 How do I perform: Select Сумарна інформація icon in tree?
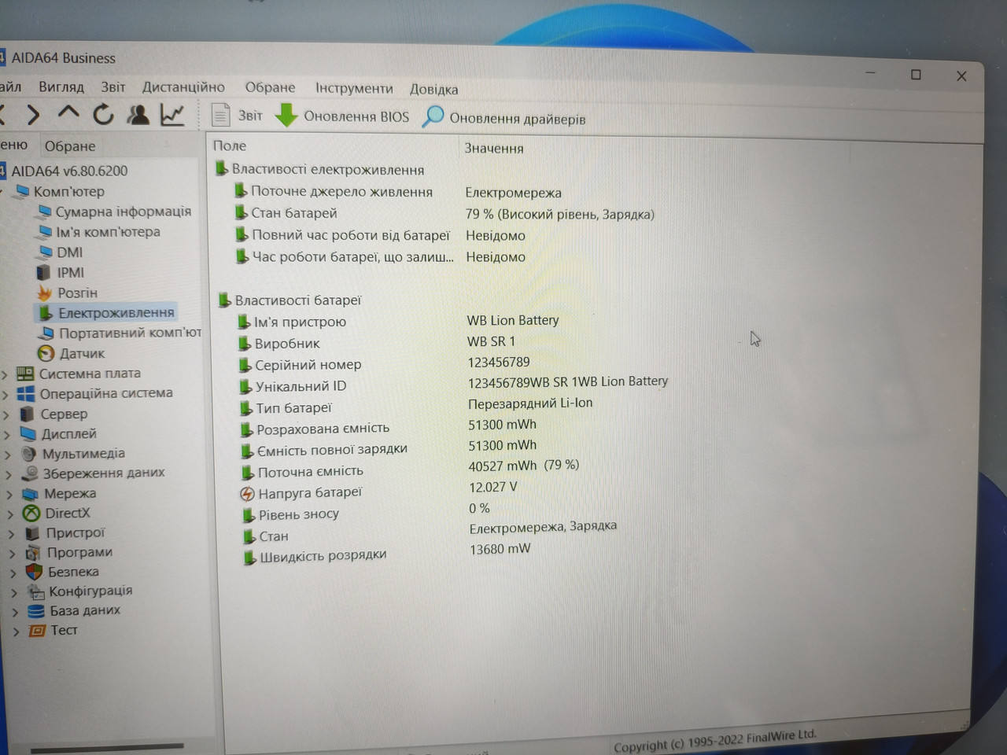point(46,212)
